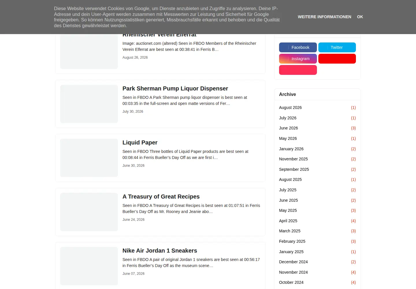Open A Treasury of Great Recipes article
416x289 pixels.
[161, 197]
